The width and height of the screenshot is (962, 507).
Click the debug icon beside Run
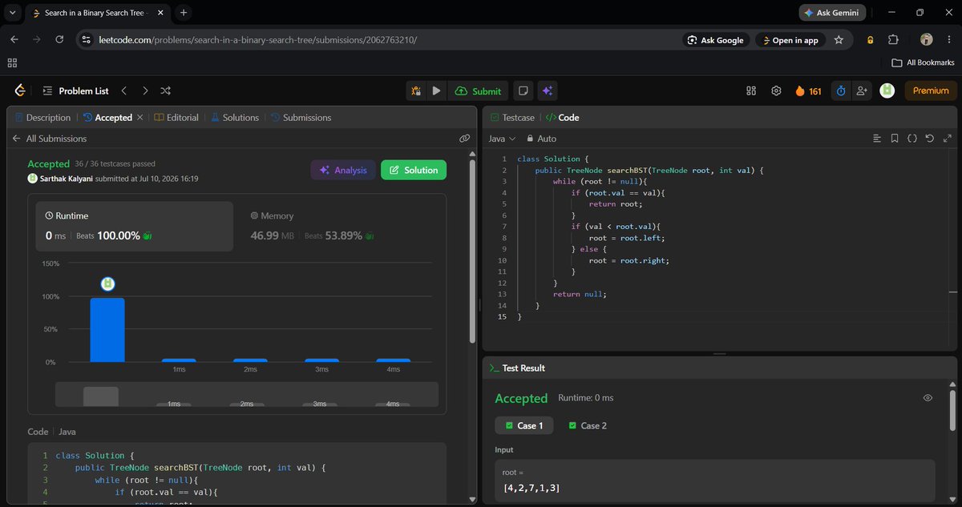click(416, 91)
